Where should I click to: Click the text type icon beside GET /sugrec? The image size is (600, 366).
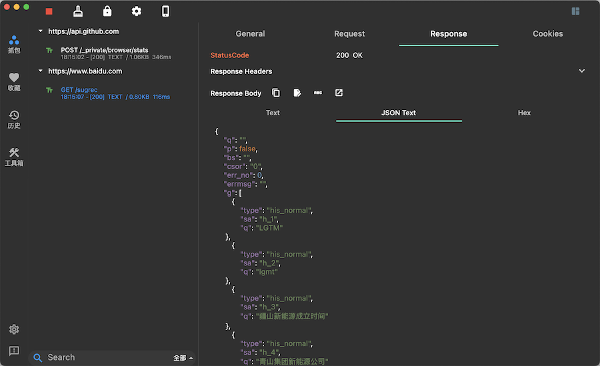[x=49, y=90]
